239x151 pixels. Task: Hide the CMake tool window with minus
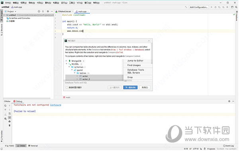233,101
